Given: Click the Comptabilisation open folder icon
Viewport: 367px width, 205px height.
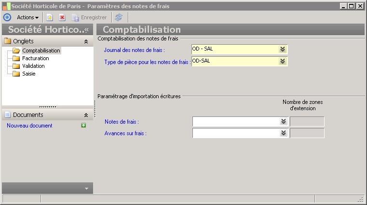Looking at the screenshot, I should 16,51.
